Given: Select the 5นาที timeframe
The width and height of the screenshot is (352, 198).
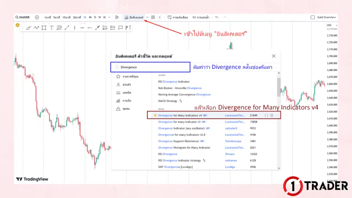Looking at the screenshot, I should tap(56, 17).
